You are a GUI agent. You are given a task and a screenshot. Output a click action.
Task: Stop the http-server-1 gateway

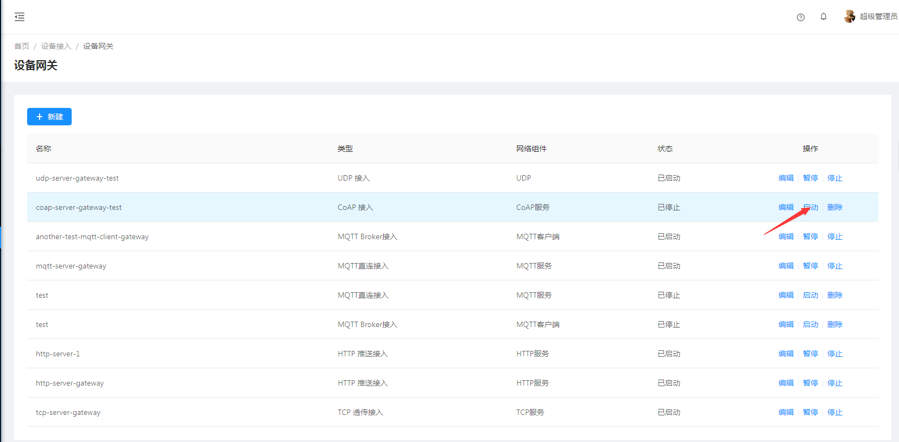[834, 354]
